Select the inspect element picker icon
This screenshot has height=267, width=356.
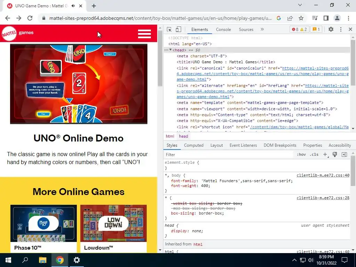tap(169, 29)
